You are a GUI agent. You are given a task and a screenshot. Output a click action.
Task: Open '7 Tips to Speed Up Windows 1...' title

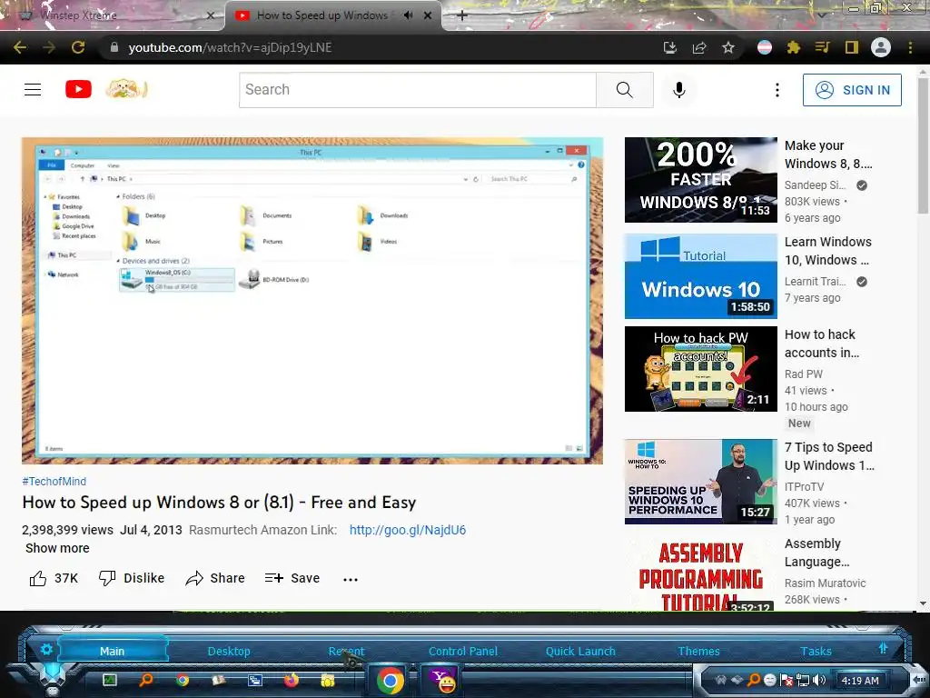click(x=829, y=456)
